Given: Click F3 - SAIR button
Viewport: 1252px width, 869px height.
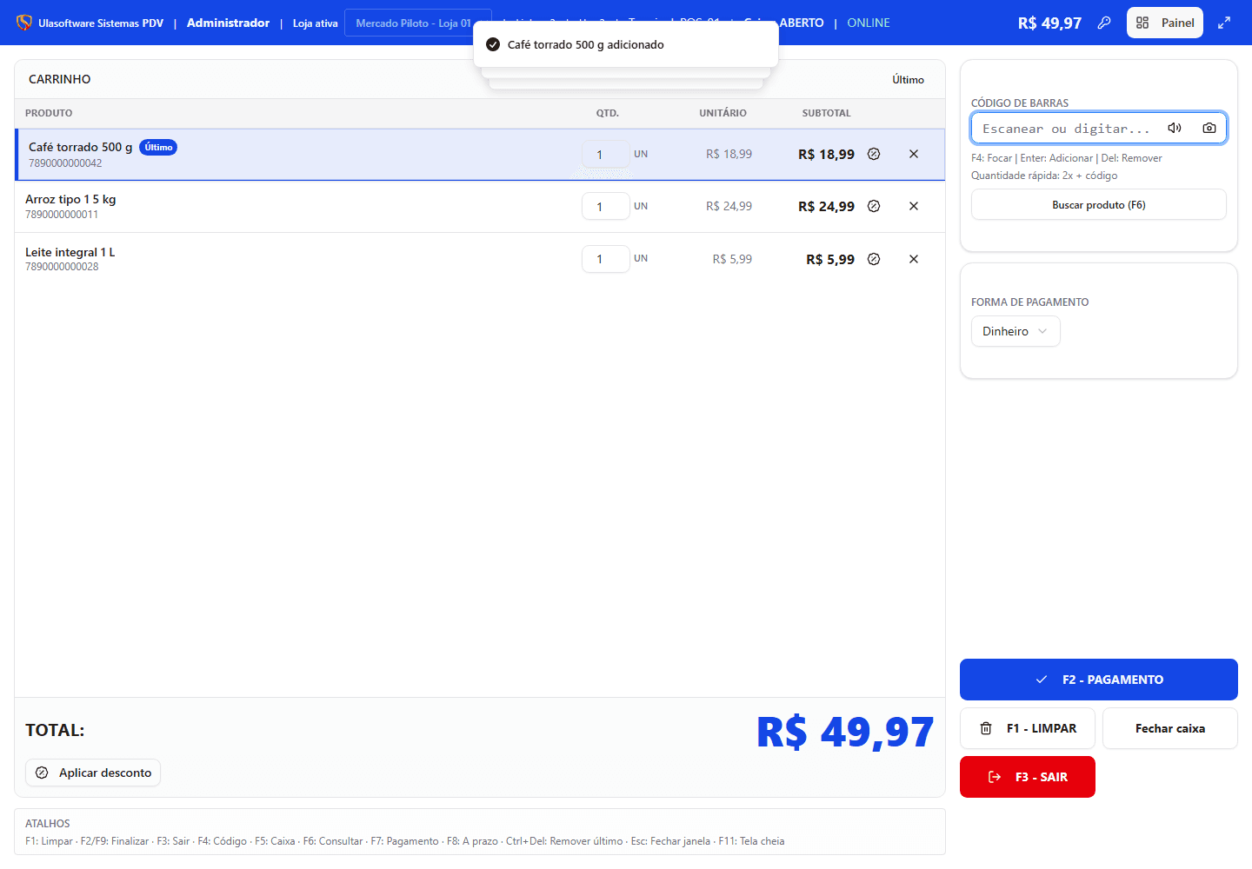Looking at the screenshot, I should (x=1028, y=777).
